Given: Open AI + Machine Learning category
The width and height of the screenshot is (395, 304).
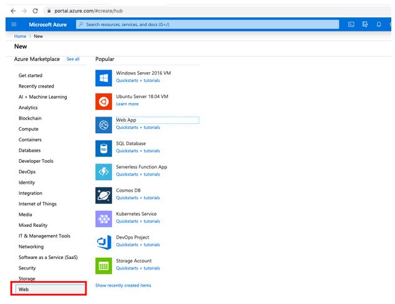Looking at the screenshot, I should [x=43, y=97].
